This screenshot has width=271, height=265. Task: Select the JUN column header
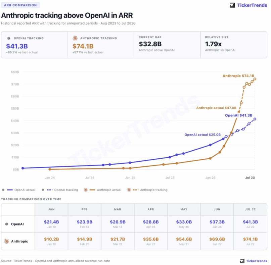[x=217, y=209]
